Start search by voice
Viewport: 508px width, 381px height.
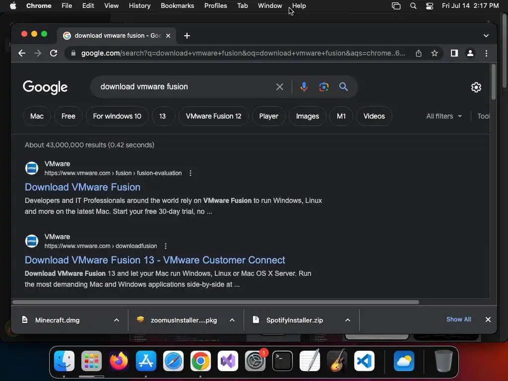pos(304,87)
